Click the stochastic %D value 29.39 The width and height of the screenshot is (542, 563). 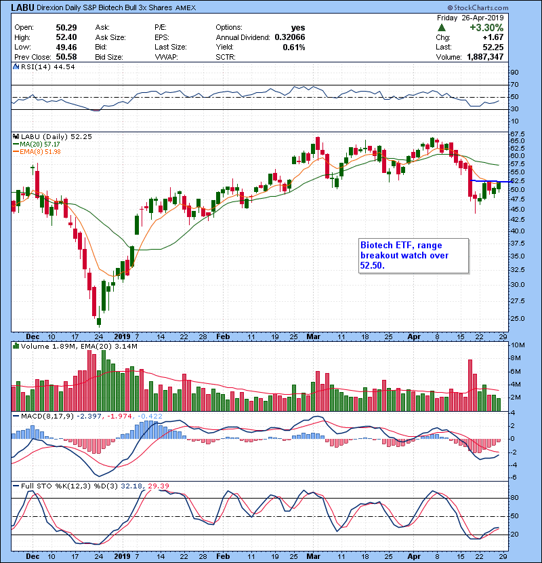159,486
